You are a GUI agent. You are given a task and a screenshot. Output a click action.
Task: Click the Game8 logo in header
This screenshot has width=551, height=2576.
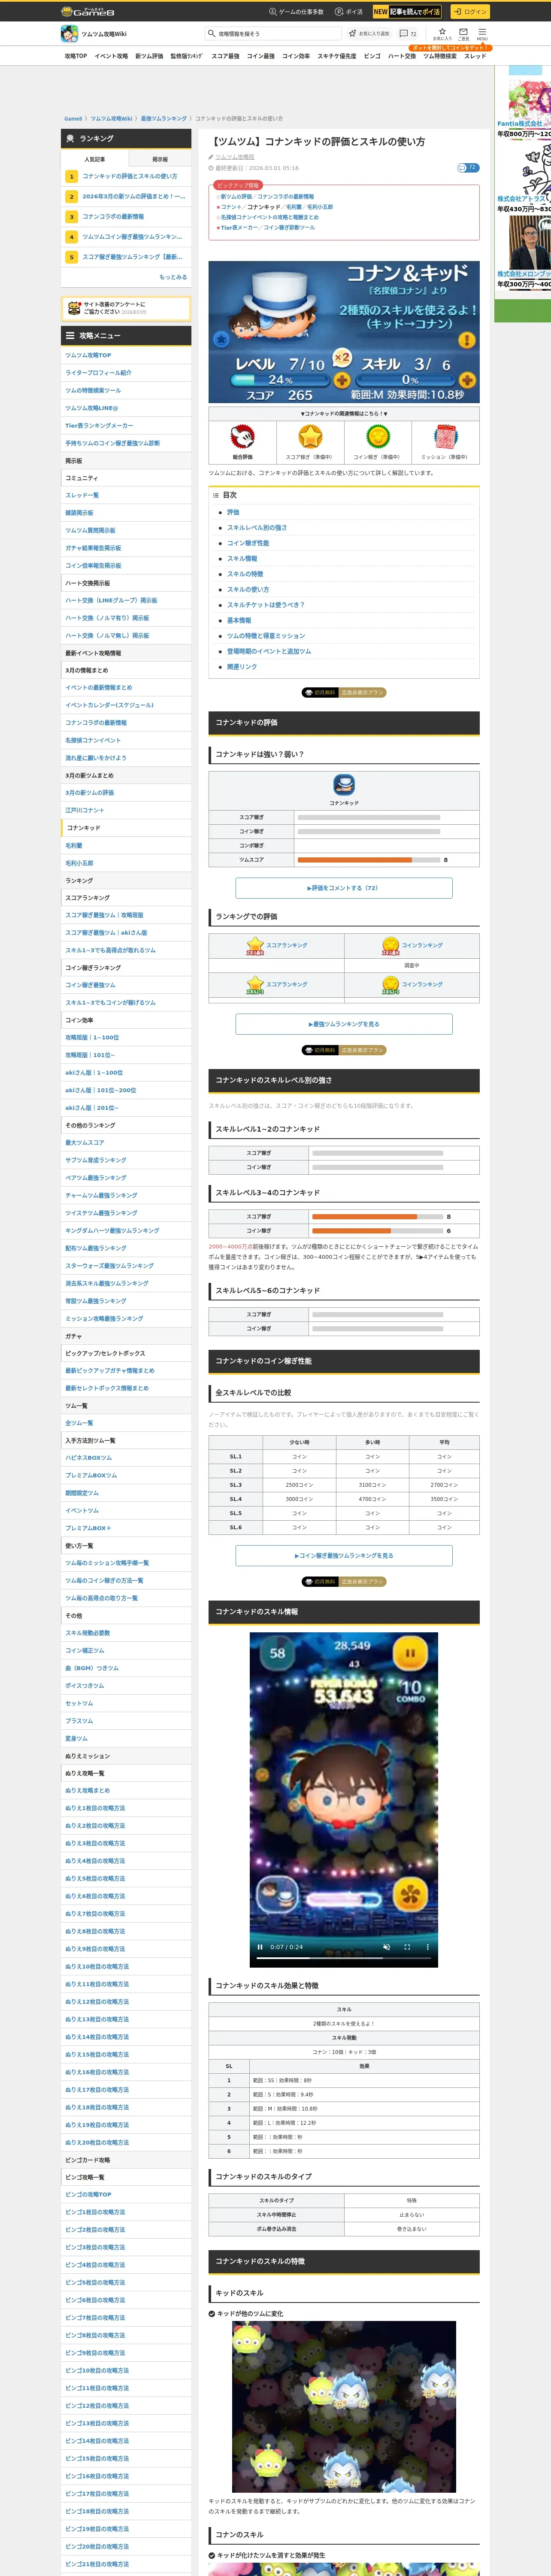pyautogui.click(x=88, y=11)
